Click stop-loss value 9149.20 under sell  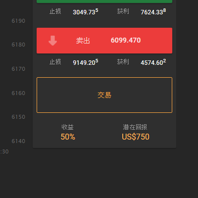[86, 62]
